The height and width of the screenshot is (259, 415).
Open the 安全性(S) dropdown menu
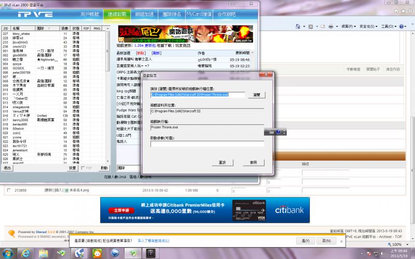(368, 26)
